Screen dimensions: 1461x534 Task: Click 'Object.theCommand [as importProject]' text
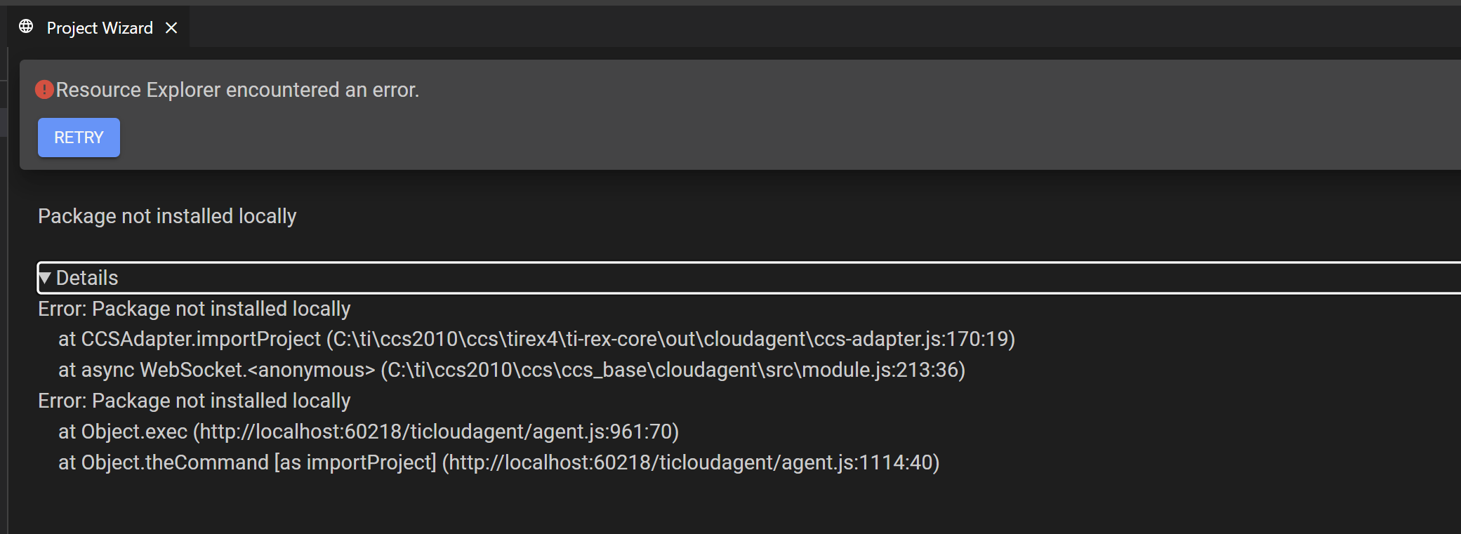tap(258, 462)
